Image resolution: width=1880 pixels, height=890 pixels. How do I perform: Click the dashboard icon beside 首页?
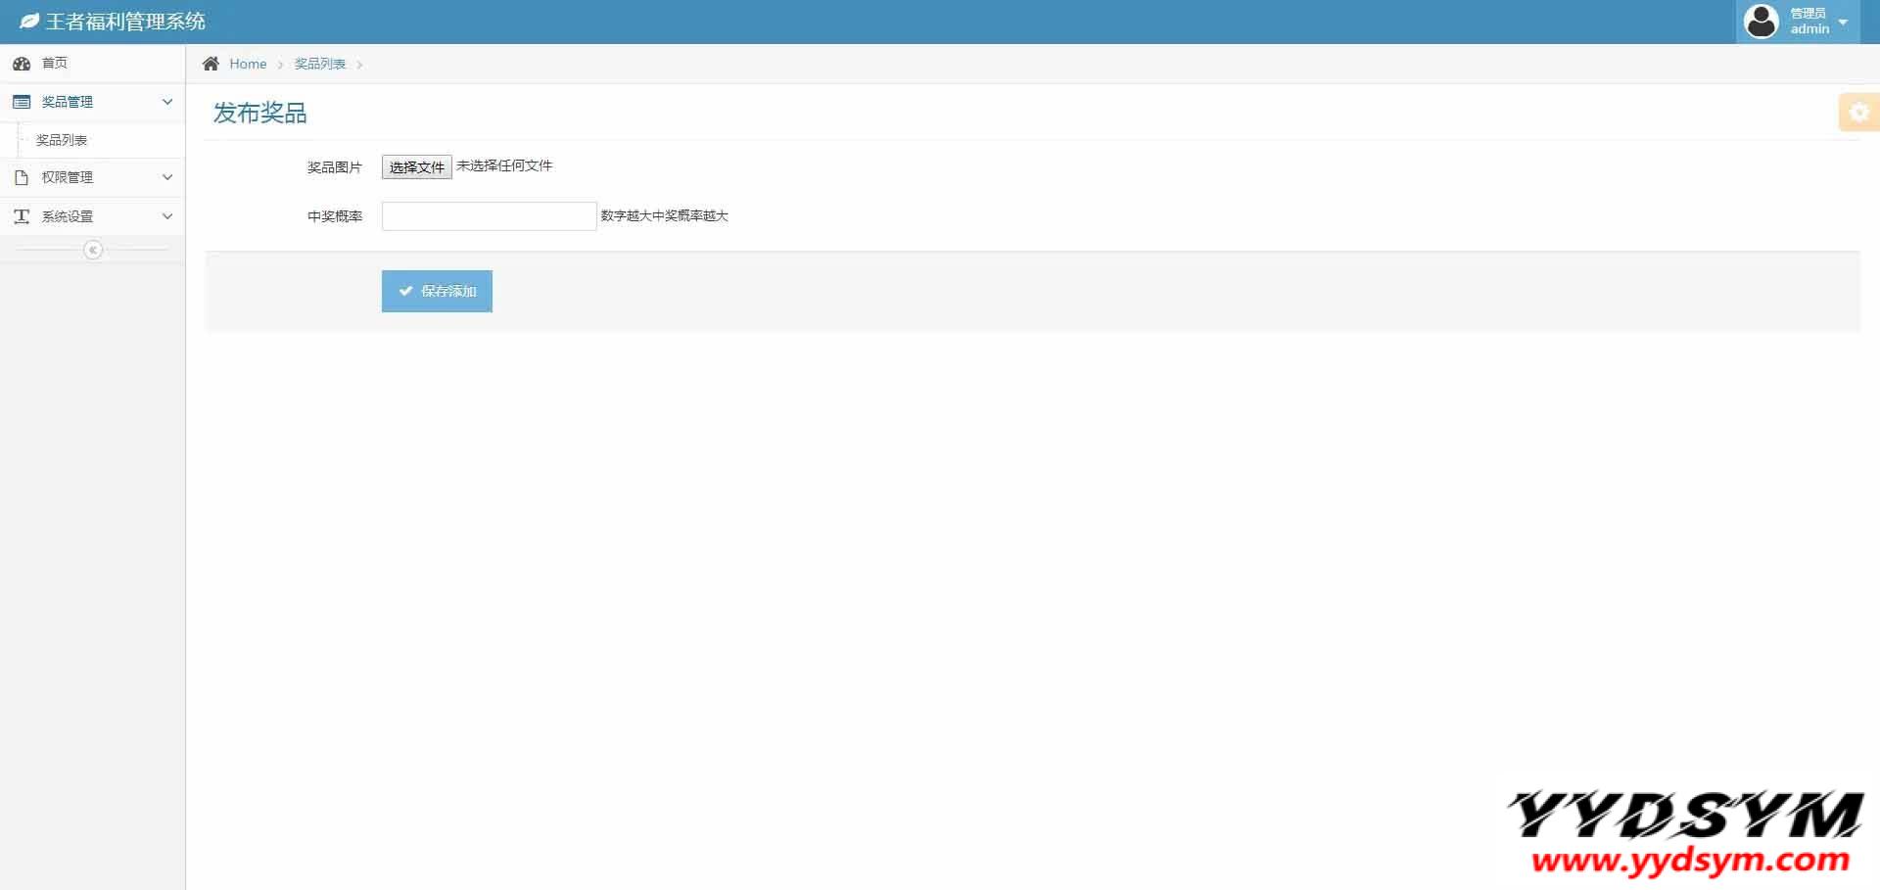[22, 64]
